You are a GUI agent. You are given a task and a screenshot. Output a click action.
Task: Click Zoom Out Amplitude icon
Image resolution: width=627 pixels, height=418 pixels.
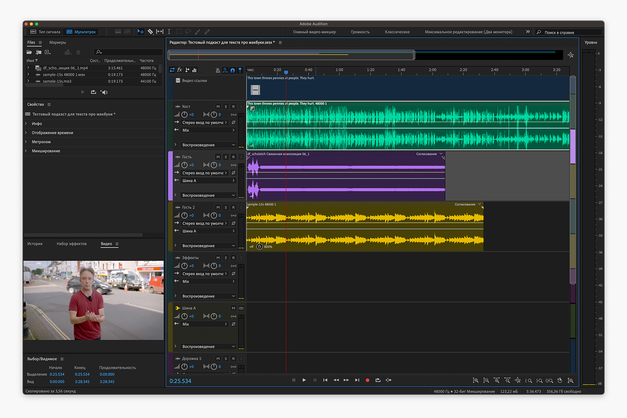point(486,380)
